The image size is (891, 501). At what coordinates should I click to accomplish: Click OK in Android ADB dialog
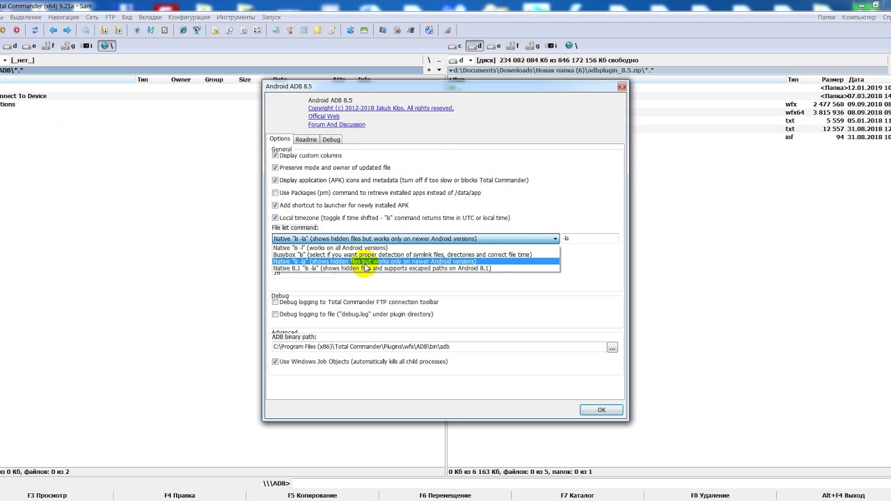pyautogui.click(x=601, y=410)
